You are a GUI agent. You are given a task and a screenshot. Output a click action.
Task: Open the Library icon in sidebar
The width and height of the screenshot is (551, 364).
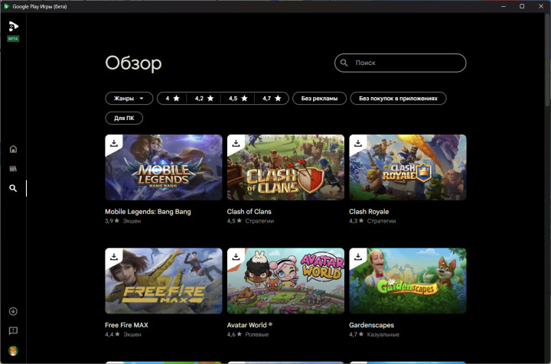[x=13, y=168]
